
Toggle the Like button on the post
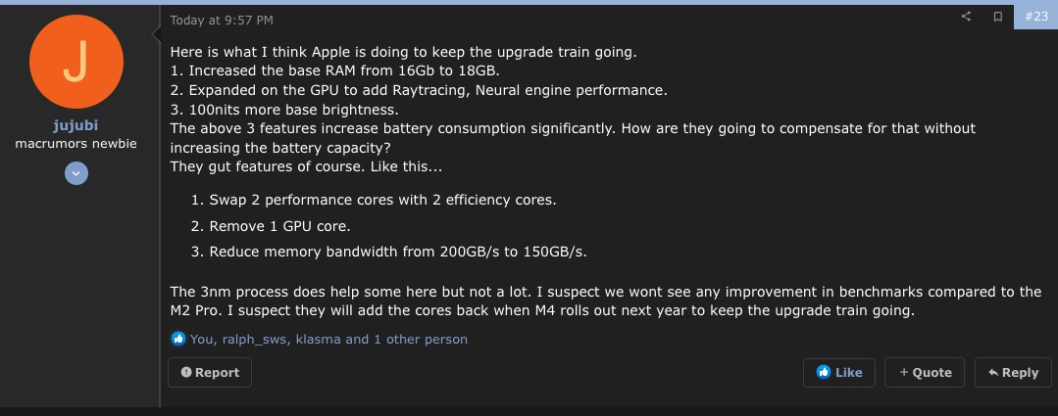(838, 372)
